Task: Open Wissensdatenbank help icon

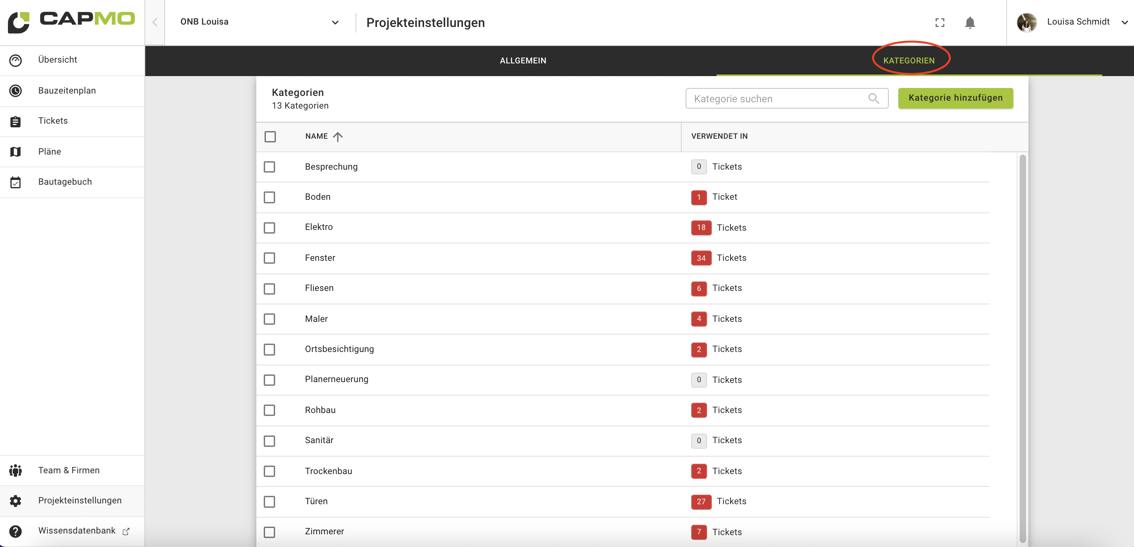Action: (15, 531)
